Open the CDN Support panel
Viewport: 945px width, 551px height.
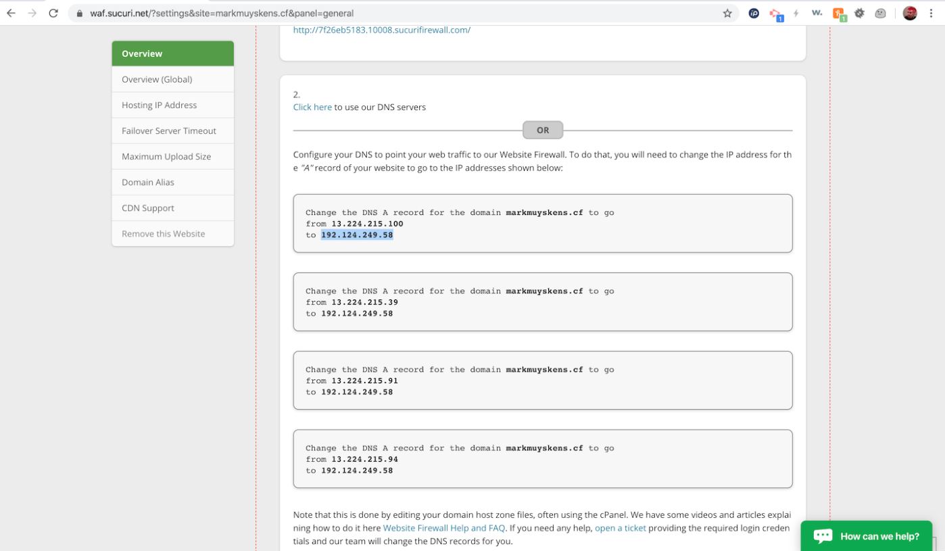pos(173,208)
